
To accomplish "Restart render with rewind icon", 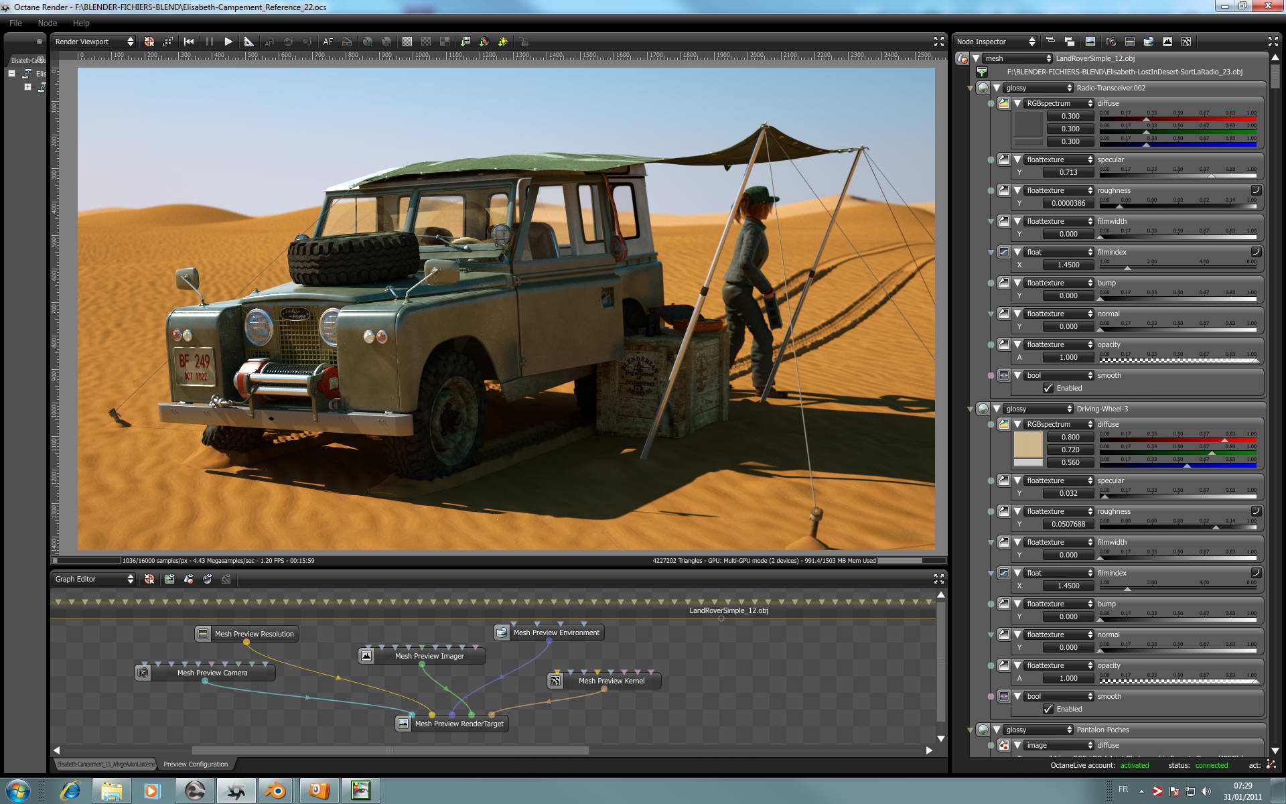I will 189,42.
